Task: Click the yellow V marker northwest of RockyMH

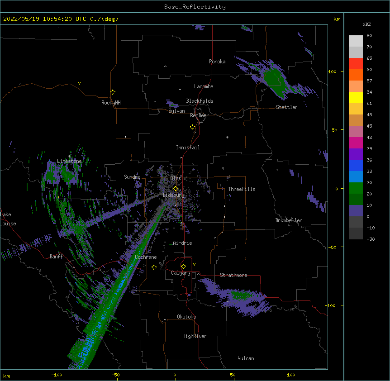Action: 79,83
